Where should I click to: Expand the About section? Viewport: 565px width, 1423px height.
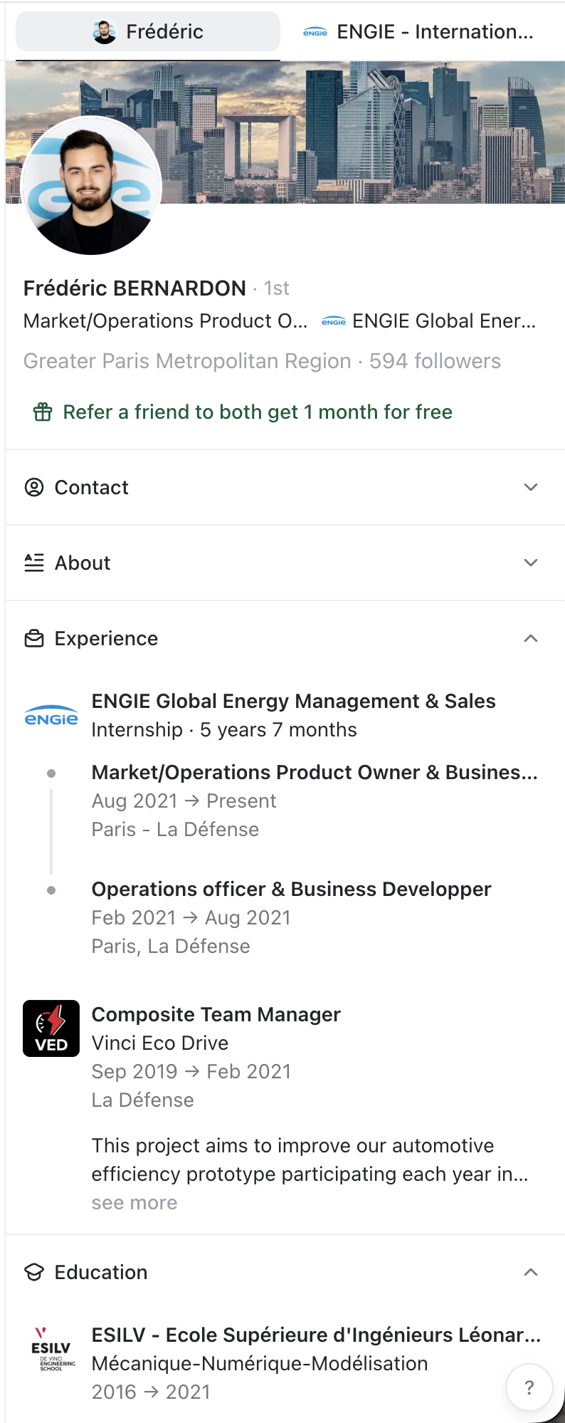(x=285, y=563)
